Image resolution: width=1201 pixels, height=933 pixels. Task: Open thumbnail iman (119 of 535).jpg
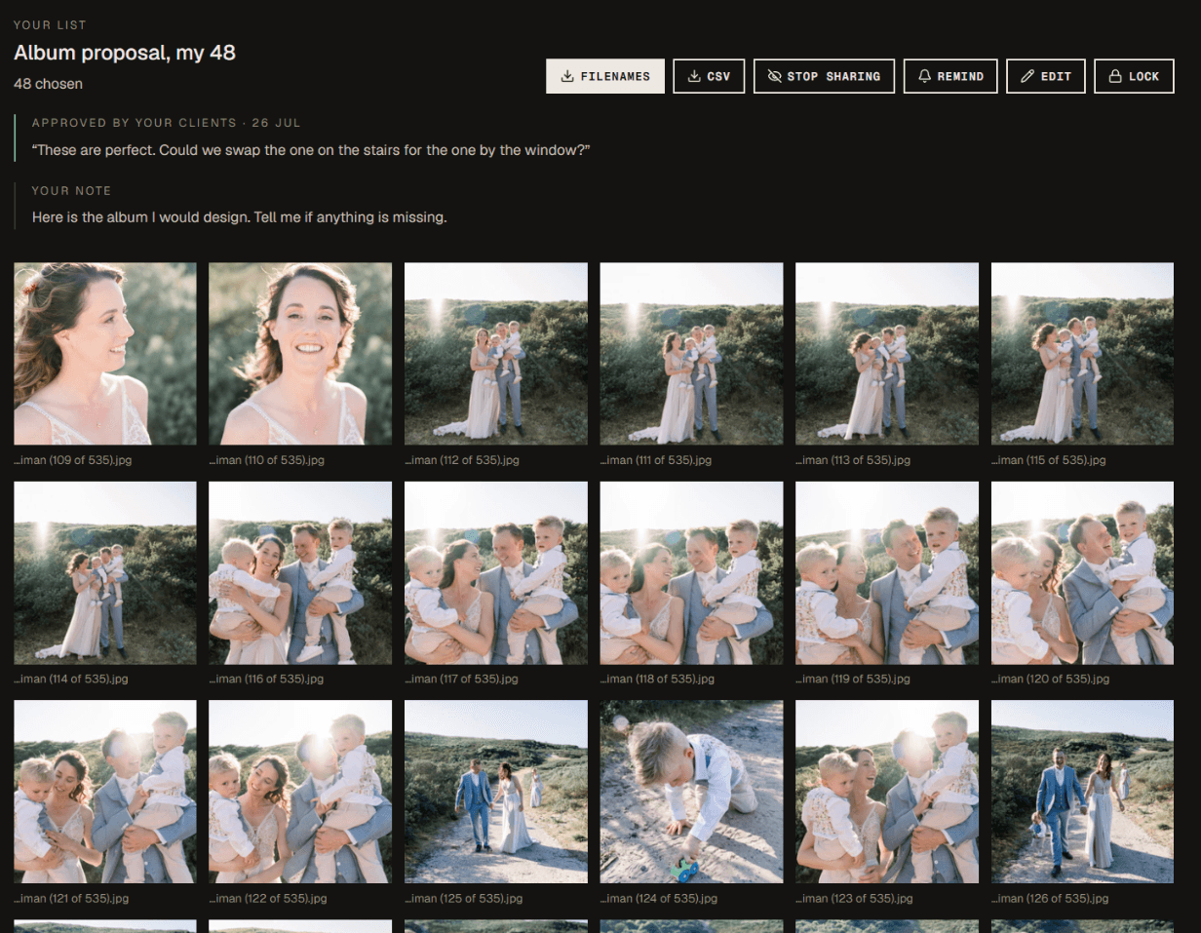tap(887, 573)
